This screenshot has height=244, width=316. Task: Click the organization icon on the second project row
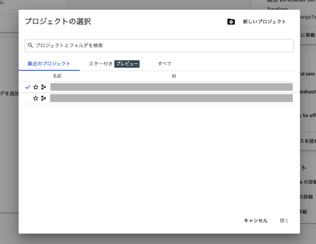click(x=44, y=98)
